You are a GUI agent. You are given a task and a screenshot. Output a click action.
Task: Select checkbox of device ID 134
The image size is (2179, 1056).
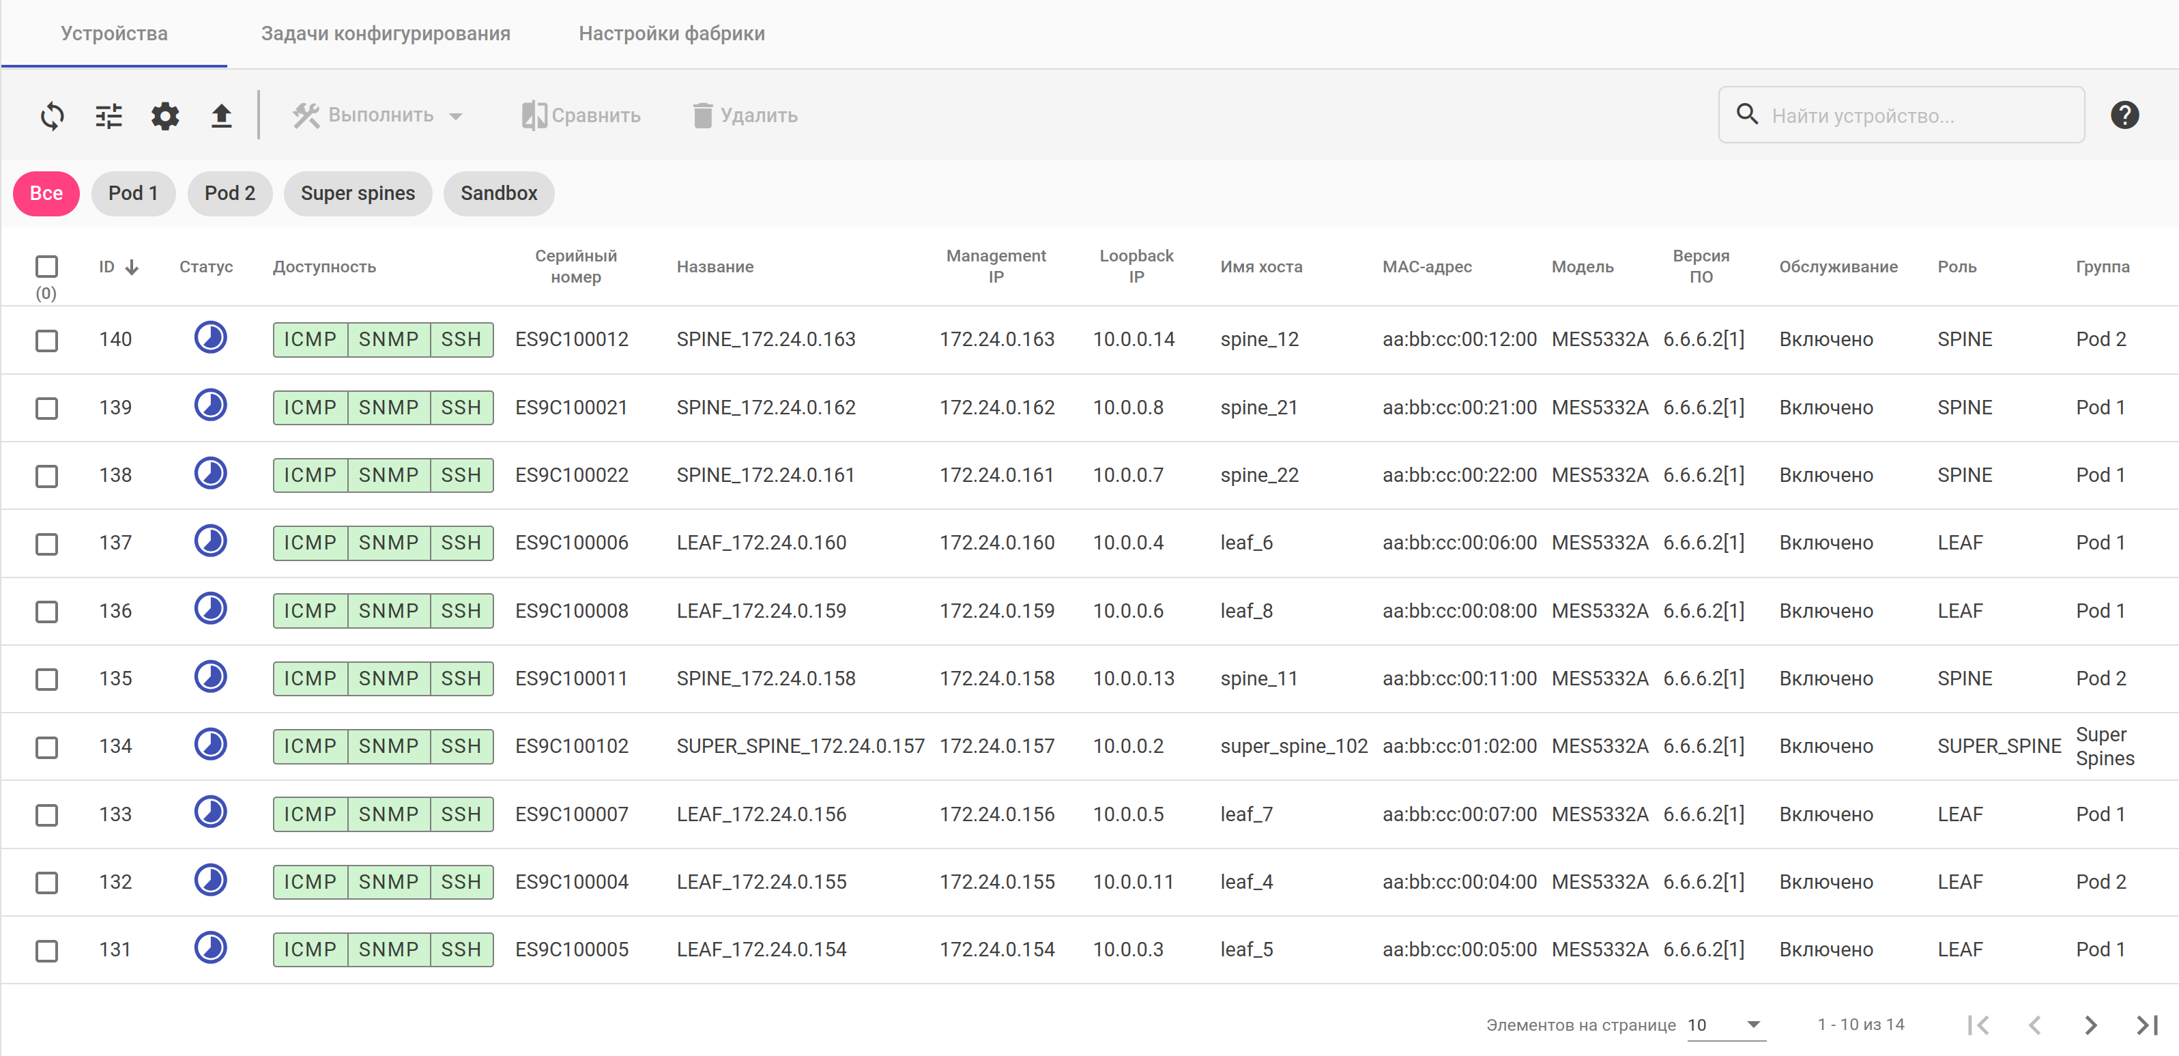(46, 747)
